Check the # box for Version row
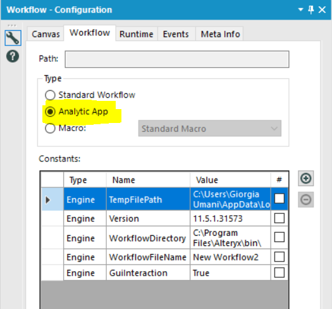 [280, 218]
